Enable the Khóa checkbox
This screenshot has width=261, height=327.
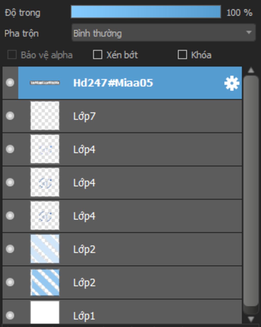(x=182, y=55)
